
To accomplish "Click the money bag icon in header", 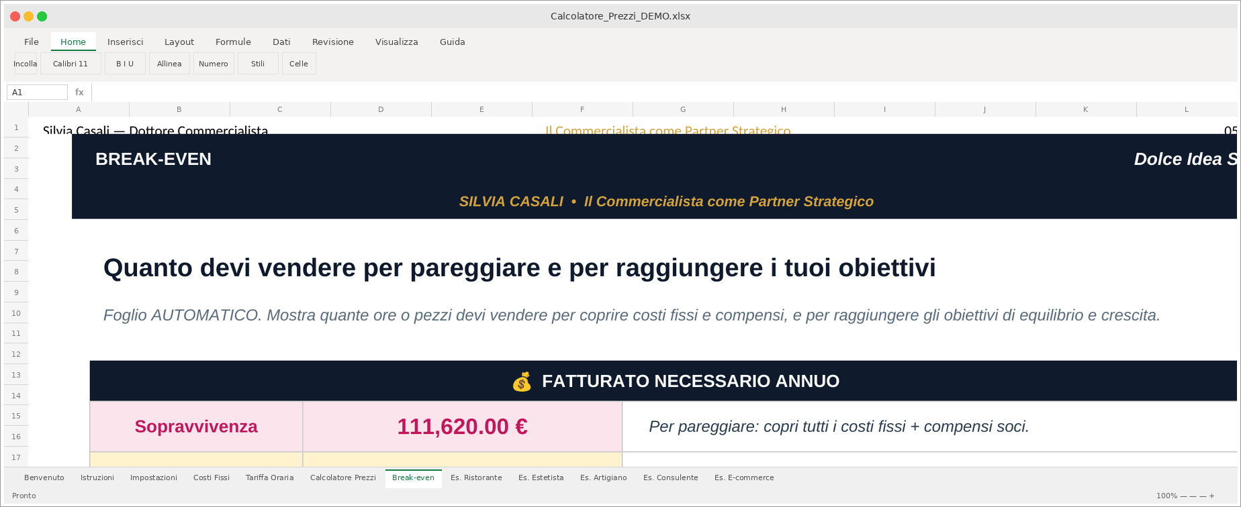I will (522, 382).
